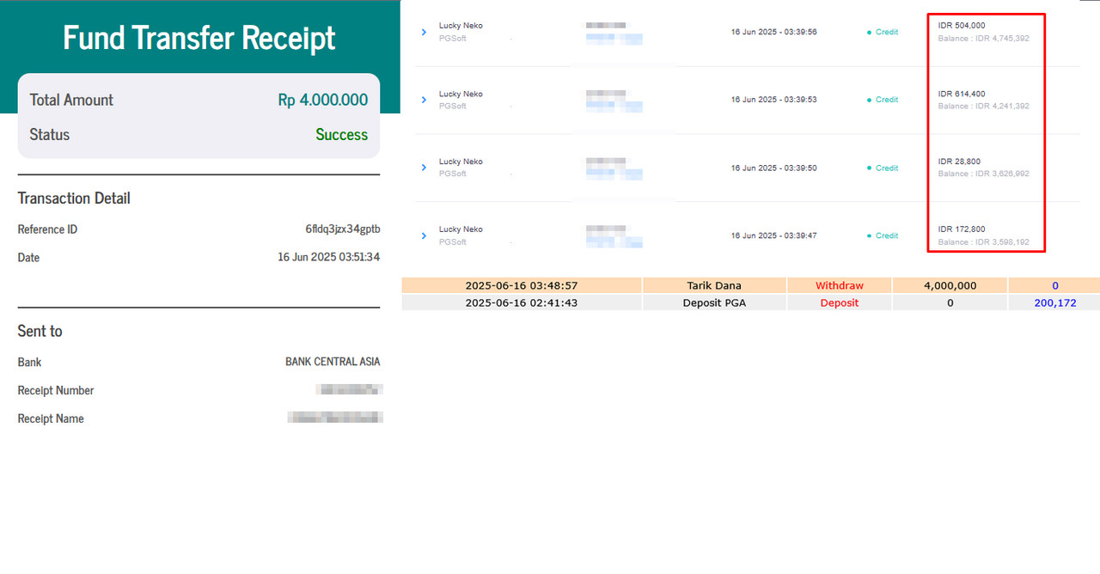Expand the Lucky Neko row at 03:39:47

point(424,235)
